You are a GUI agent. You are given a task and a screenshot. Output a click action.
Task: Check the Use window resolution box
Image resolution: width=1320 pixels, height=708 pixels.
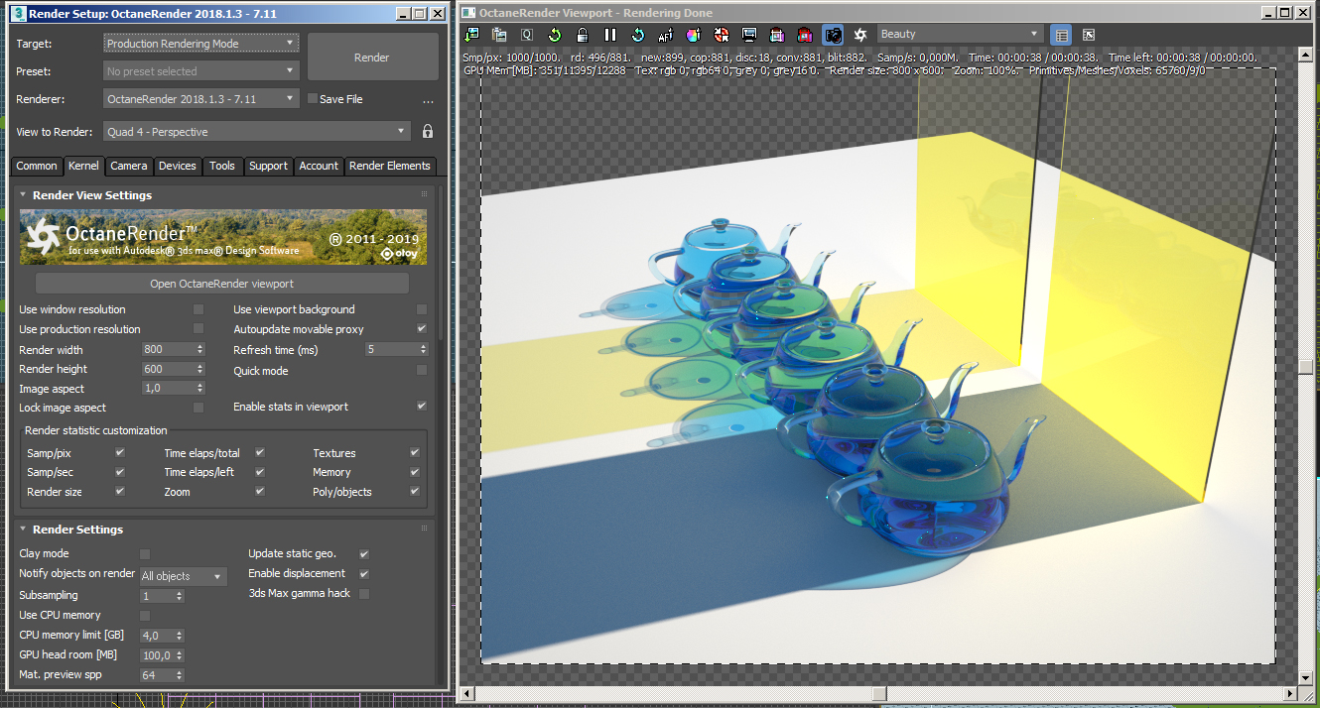[x=198, y=309]
